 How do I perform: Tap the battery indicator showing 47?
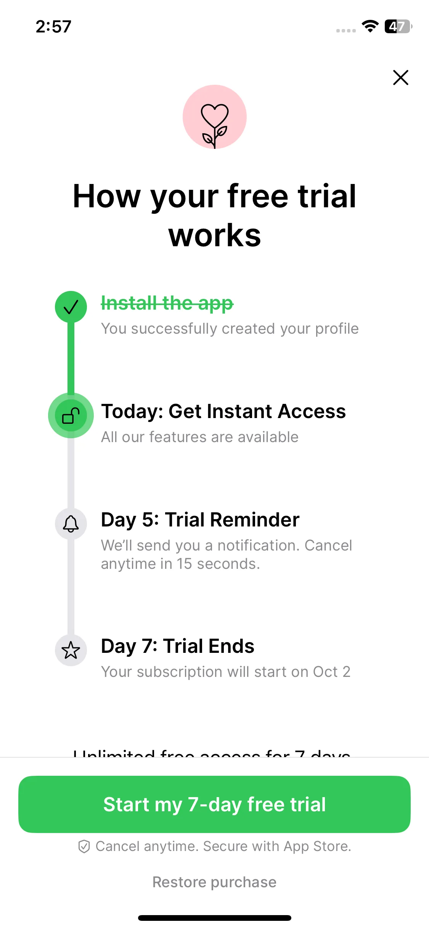coord(398,26)
